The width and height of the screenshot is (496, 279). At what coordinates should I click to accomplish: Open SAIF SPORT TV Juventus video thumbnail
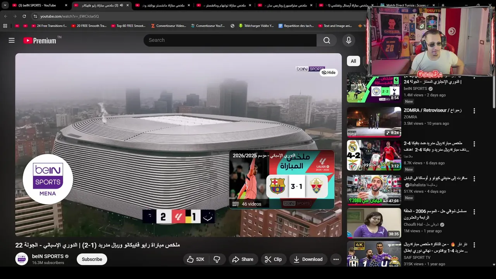pyautogui.click(x=374, y=254)
